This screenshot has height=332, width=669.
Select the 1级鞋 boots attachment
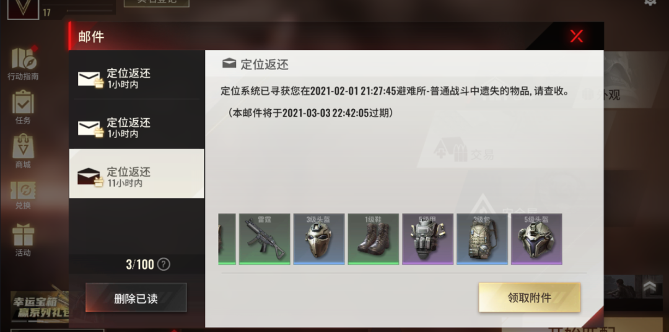[374, 239]
